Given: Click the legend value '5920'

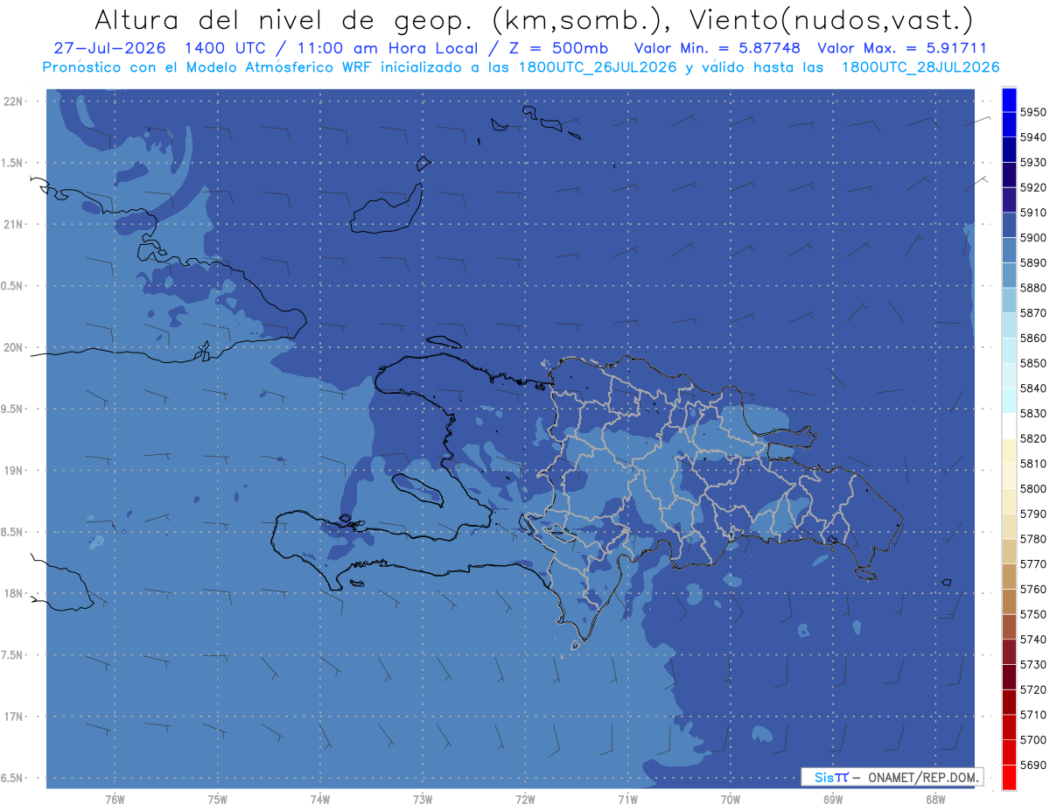Looking at the screenshot, I should click(1032, 187).
